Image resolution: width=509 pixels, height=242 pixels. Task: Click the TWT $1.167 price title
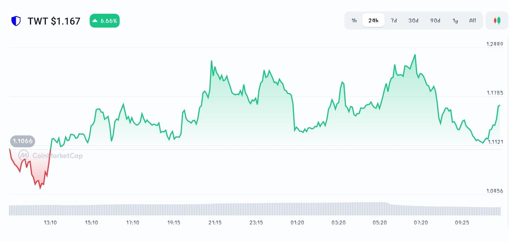point(54,21)
